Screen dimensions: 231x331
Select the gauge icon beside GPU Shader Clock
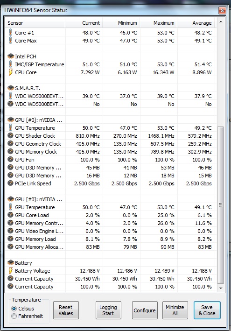coord(10,135)
